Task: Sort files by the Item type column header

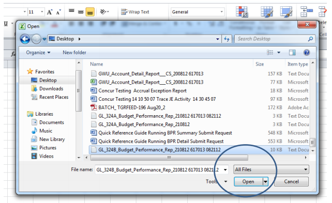Action: point(297,64)
